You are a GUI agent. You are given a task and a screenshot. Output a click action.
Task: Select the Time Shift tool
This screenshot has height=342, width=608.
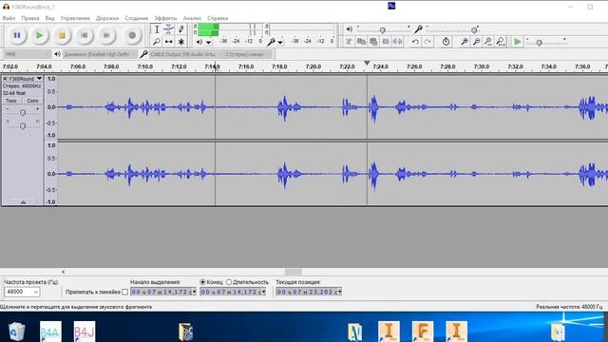click(169, 41)
